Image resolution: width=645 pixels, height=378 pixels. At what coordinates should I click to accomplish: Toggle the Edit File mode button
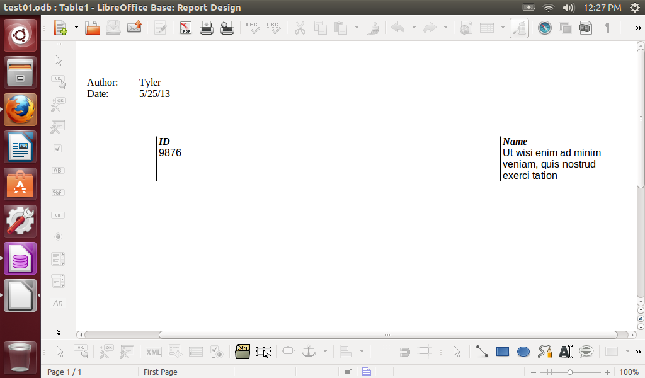tap(160, 28)
